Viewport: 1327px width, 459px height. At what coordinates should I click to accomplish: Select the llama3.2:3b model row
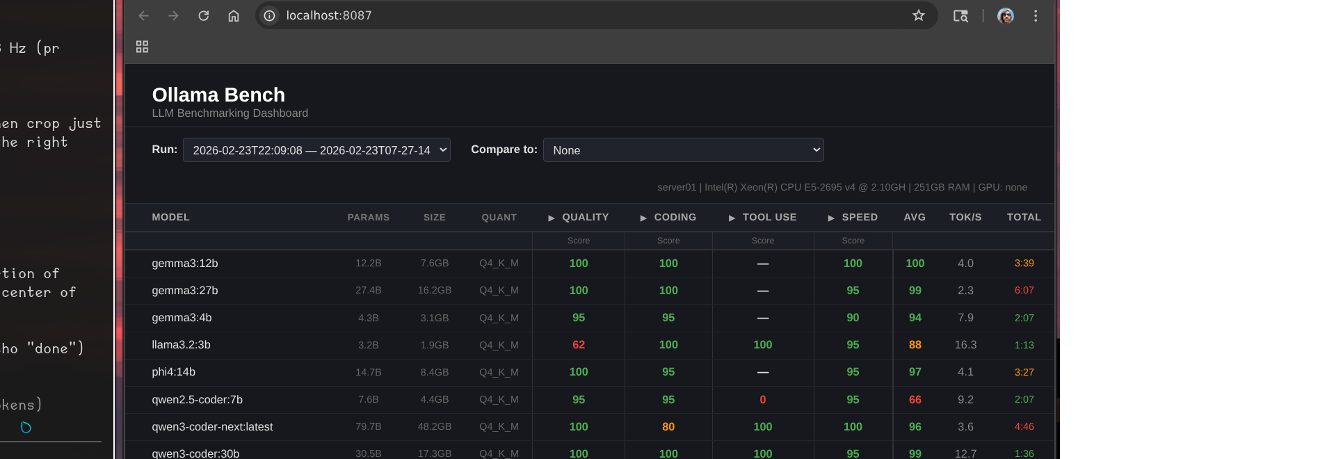pos(182,345)
